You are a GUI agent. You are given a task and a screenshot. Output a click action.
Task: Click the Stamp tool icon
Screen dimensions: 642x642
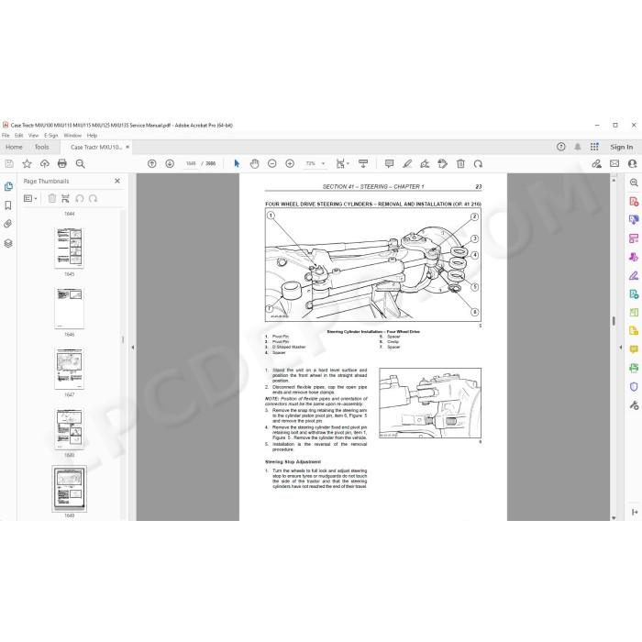coord(443,164)
